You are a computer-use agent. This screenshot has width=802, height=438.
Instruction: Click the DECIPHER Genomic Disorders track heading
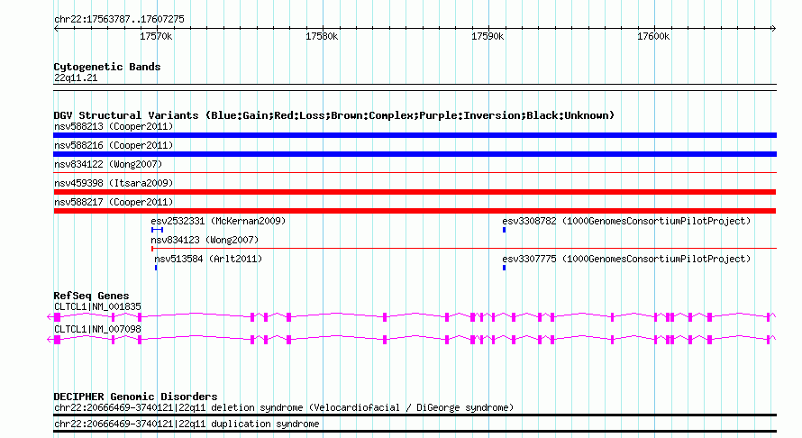pyautogui.click(x=135, y=397)
